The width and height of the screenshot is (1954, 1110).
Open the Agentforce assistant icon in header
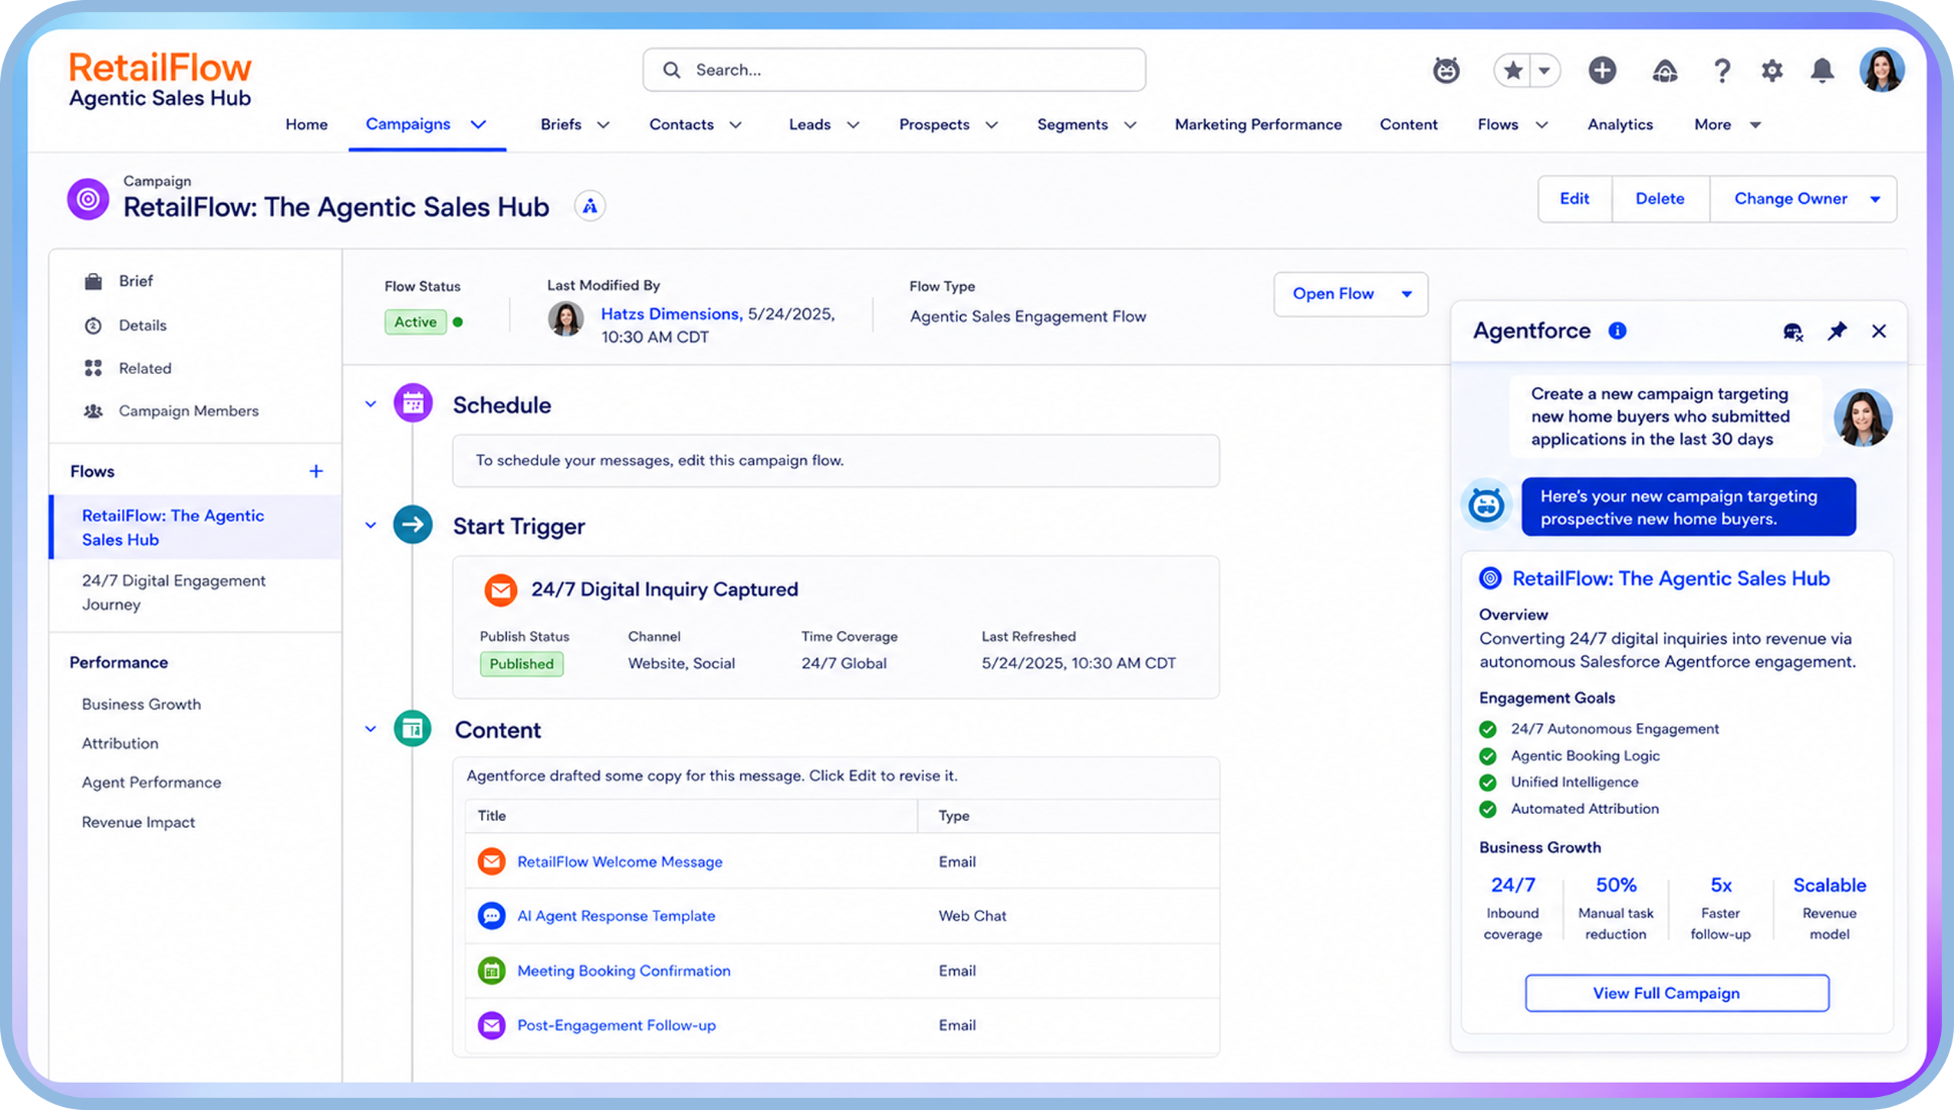(1446, 71)
